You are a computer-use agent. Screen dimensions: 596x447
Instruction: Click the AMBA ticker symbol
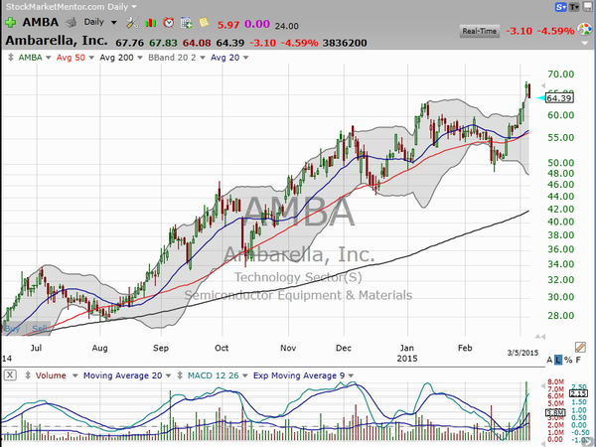coord(41,22)
